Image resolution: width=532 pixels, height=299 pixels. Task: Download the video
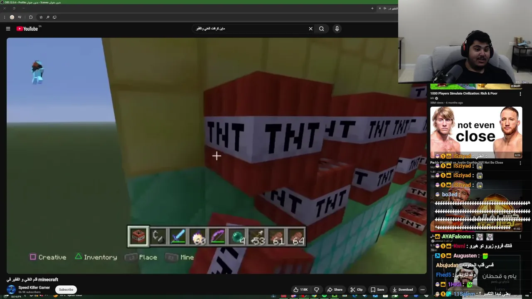click(x=403, y=289)
